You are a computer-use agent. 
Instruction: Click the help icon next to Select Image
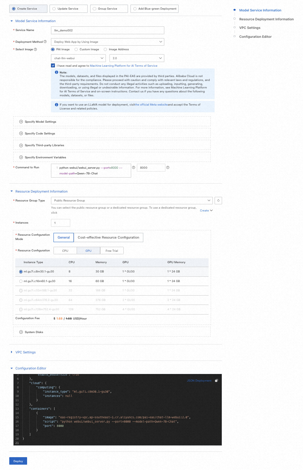(x=35, y=50)
